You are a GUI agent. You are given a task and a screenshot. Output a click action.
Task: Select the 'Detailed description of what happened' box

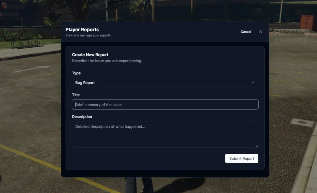pos(165,134)
